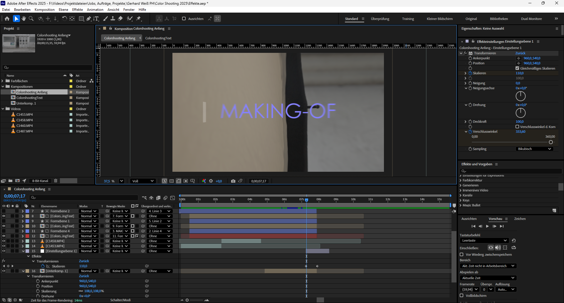Select C1460.MP4 in the project panel

point(24,126)
